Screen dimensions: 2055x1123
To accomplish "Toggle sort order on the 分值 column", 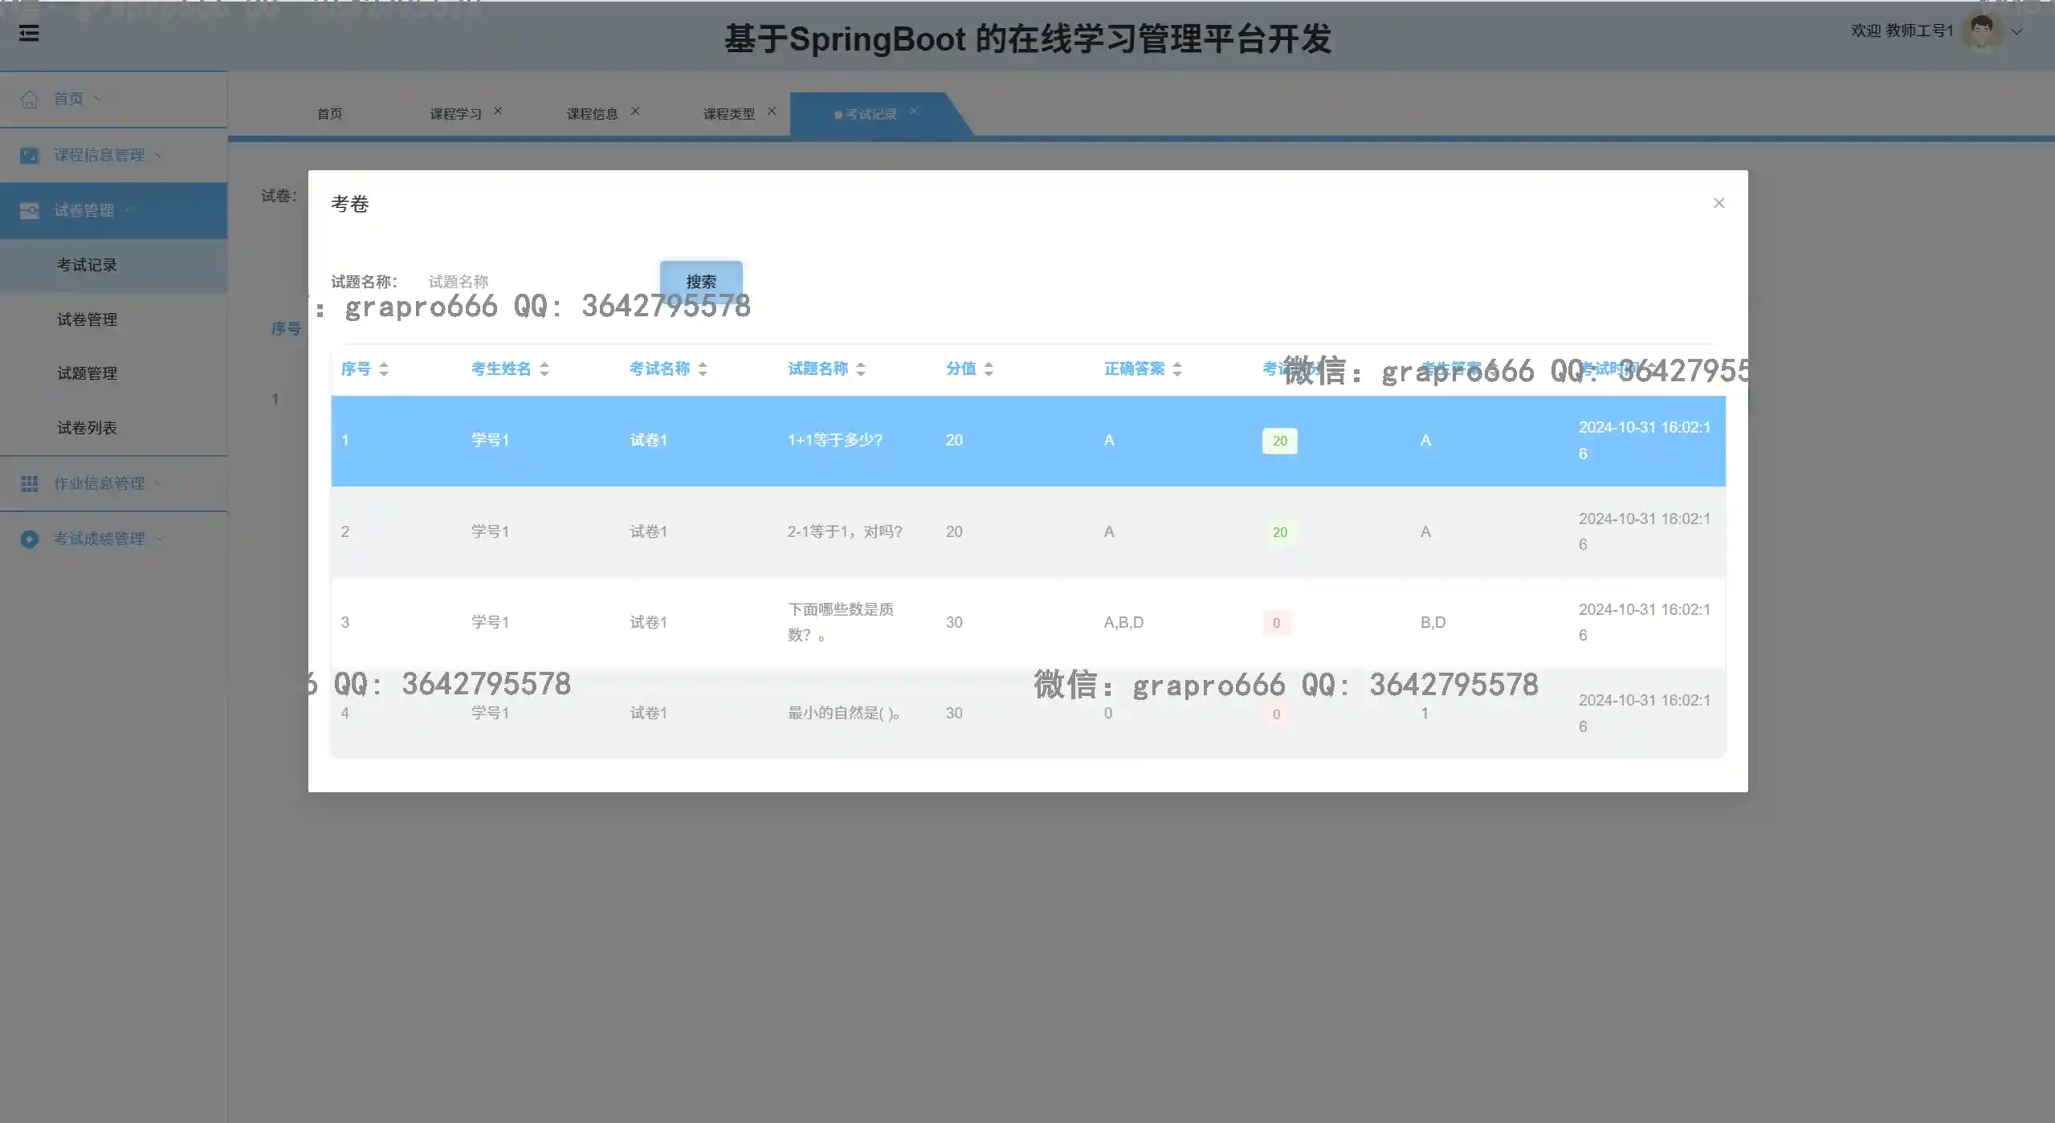I will point(989,369).
